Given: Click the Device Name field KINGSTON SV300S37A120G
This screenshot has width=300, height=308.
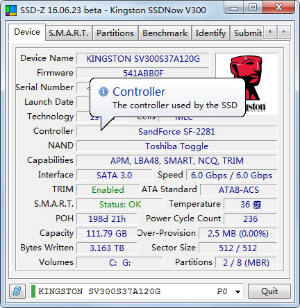Looking at the screenshot, I should pos(143,59).
